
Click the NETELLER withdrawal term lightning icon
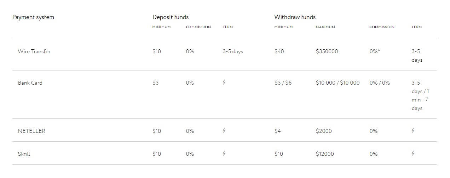click(413, 131)
